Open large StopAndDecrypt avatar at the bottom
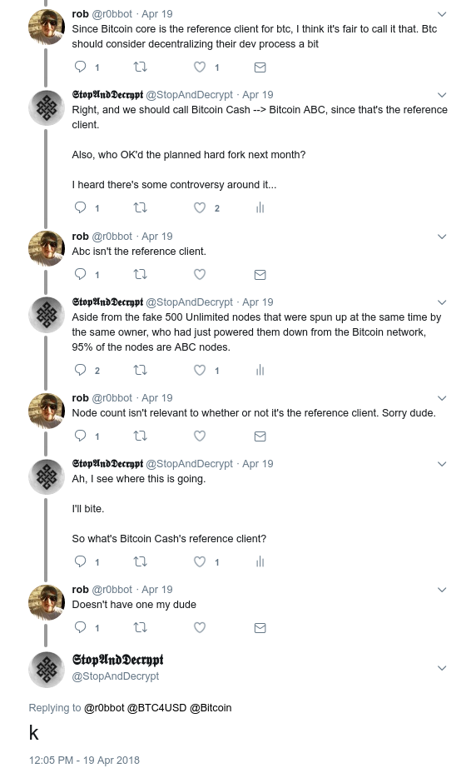The height and width of the screenshot is (773, 476). pos(47,670)
